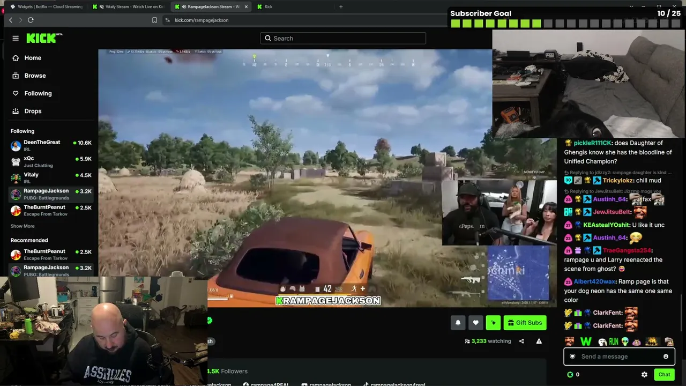The image size is (686, 386).
Task: Send message with the Chat button
Action: (664, 375)
